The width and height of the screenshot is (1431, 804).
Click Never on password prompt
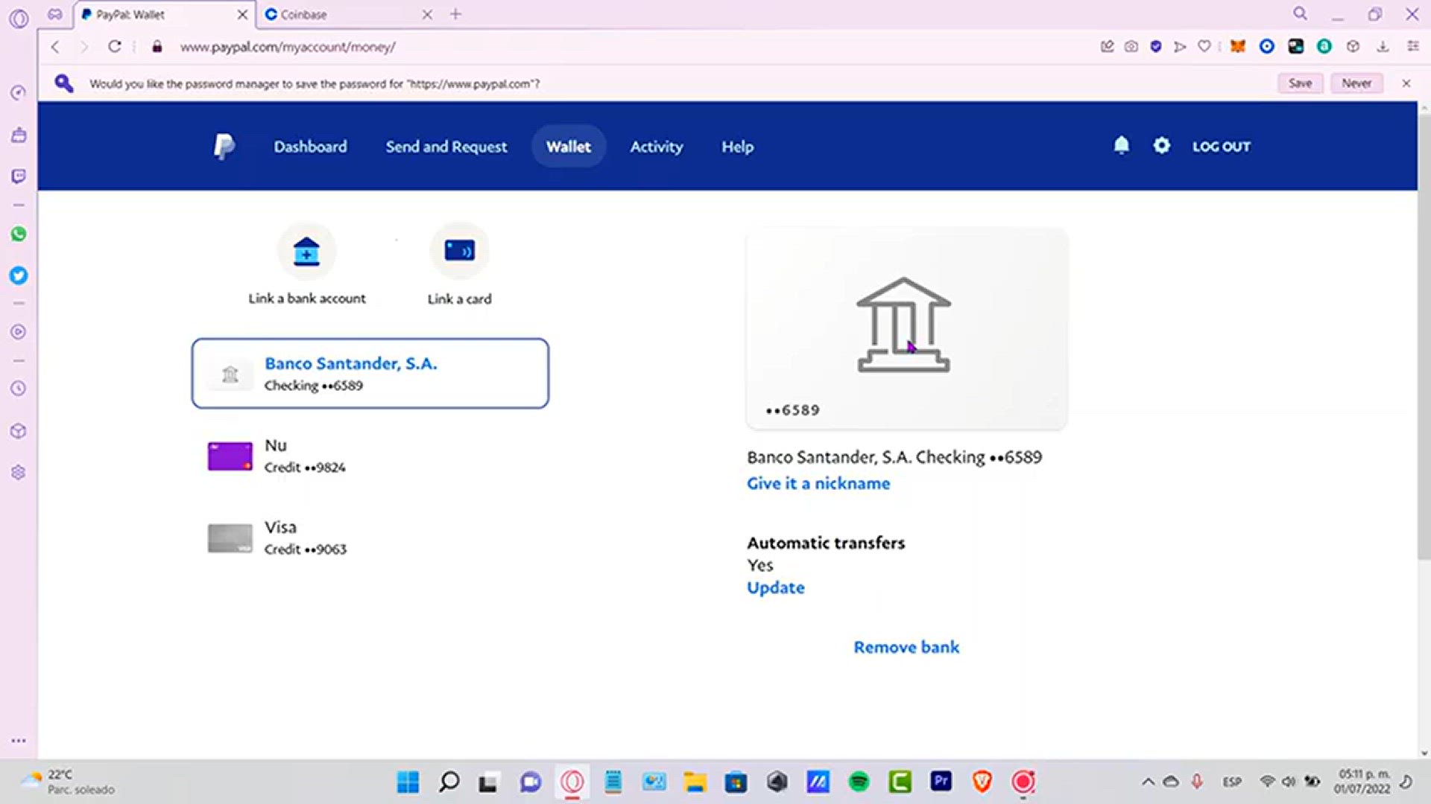point(1356,83)
